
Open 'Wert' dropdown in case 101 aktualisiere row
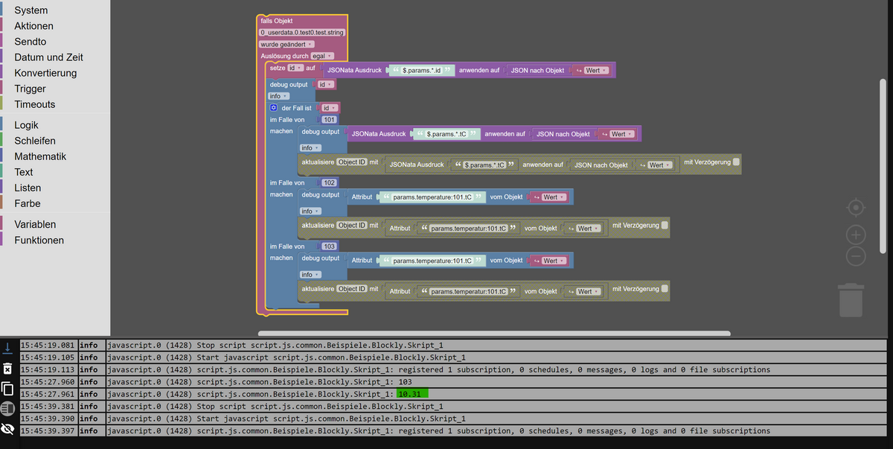coord(659,165)
